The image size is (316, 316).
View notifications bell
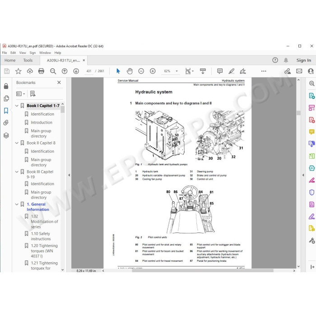[x=286, y=60]
